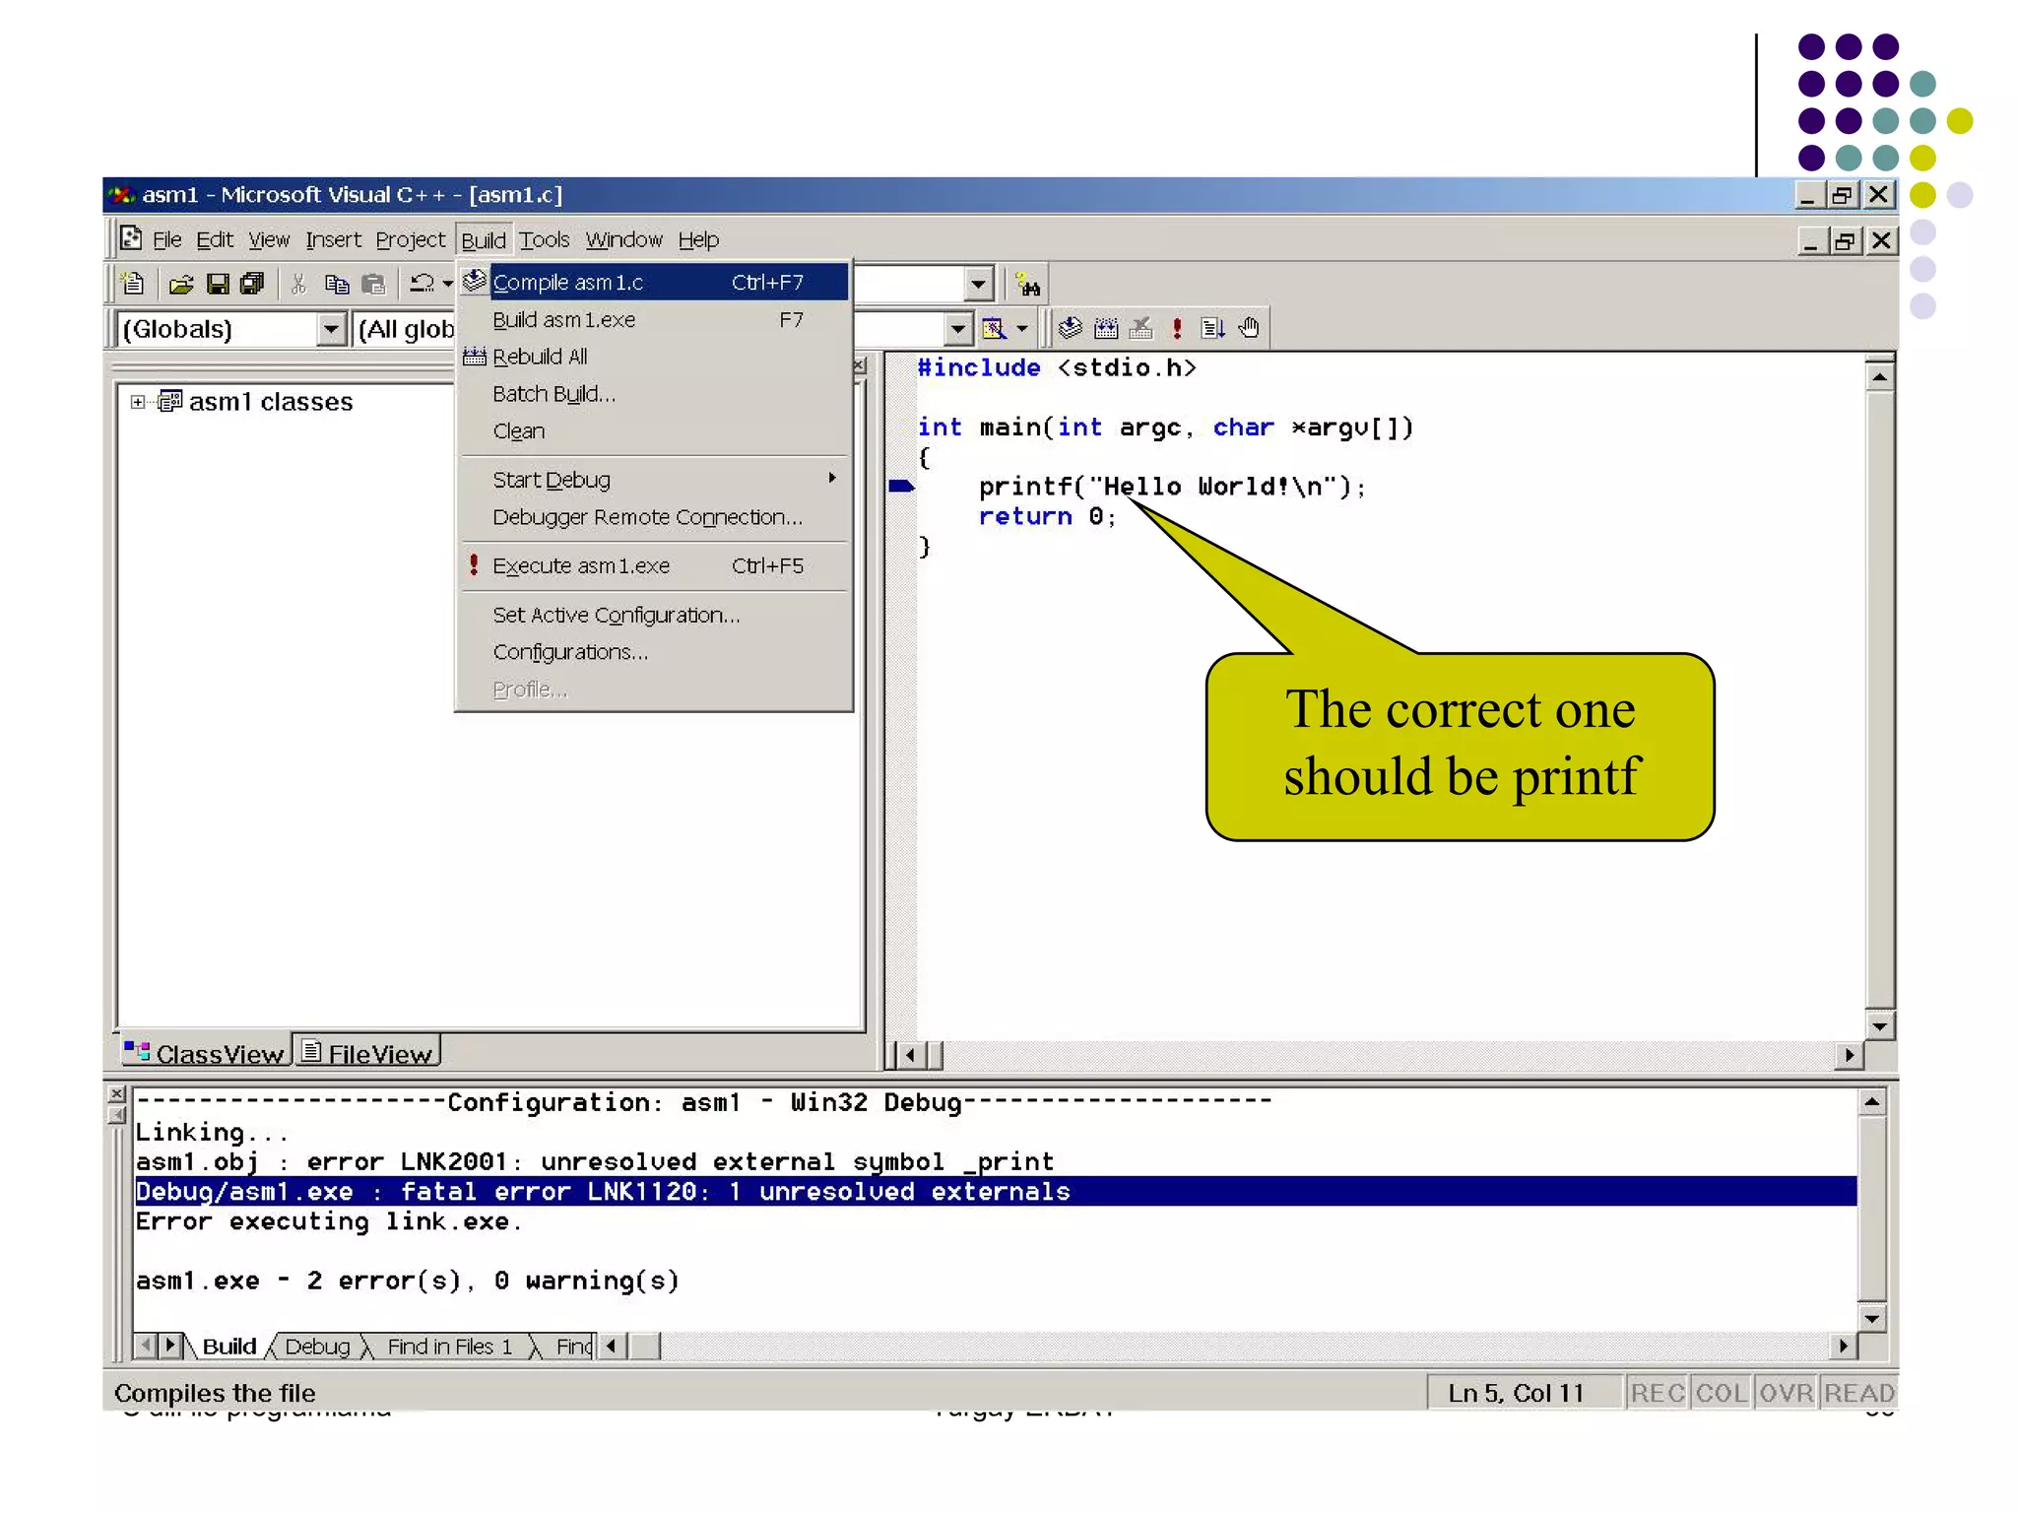Image resolution: width=2017 pixels, height=1513 pixels.
Task: Choose Rebuild All menu entry
Action: 655,357
